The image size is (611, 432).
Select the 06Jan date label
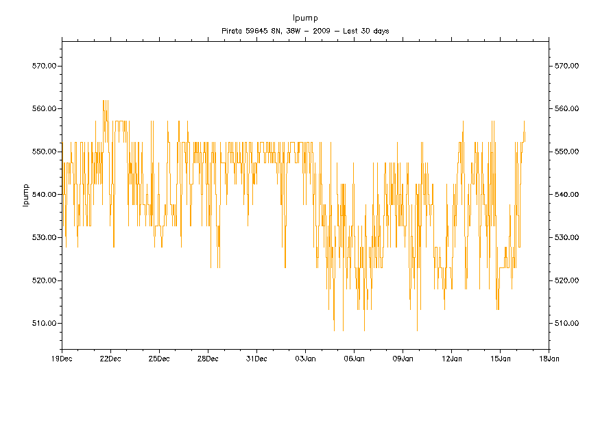click(x=354, y=358)
